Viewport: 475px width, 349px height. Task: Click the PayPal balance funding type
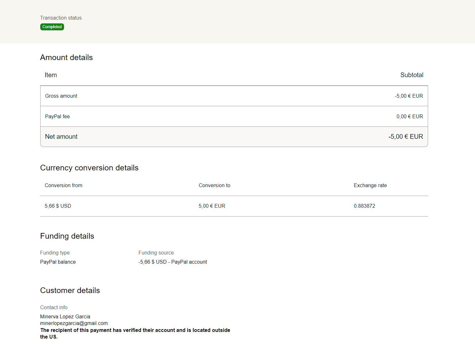[58, 262]
